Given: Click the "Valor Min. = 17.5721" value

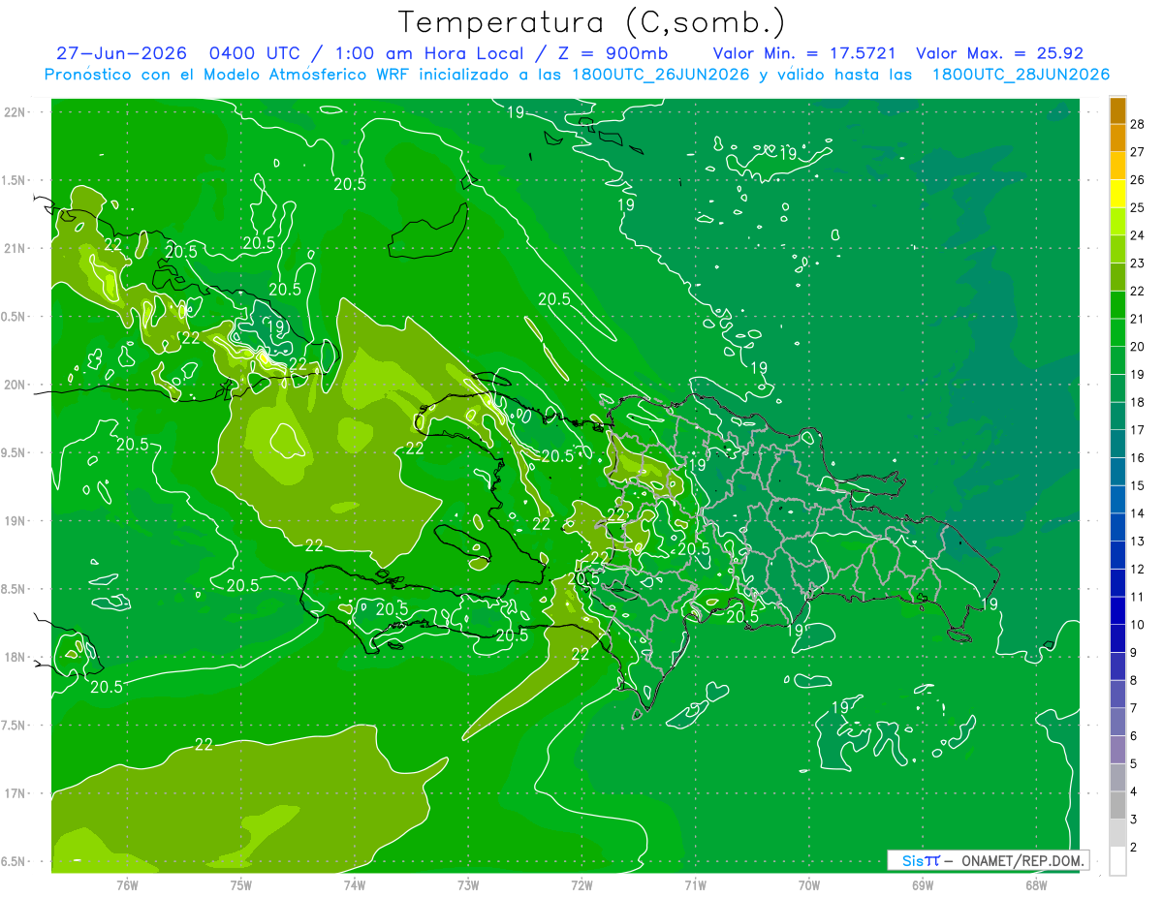Looking at the screenshot, I should coord(803,53).
